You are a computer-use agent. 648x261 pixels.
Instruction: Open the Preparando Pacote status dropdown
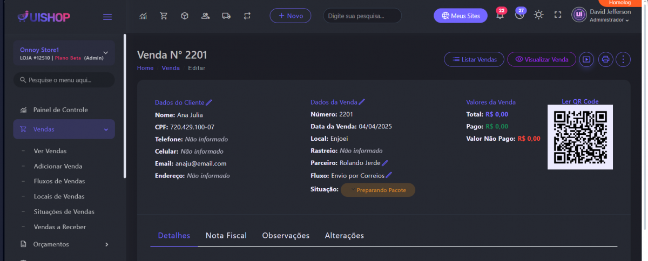click(378, 190)
